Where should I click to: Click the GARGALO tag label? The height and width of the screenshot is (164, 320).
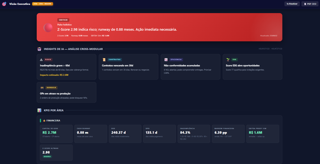51,88
